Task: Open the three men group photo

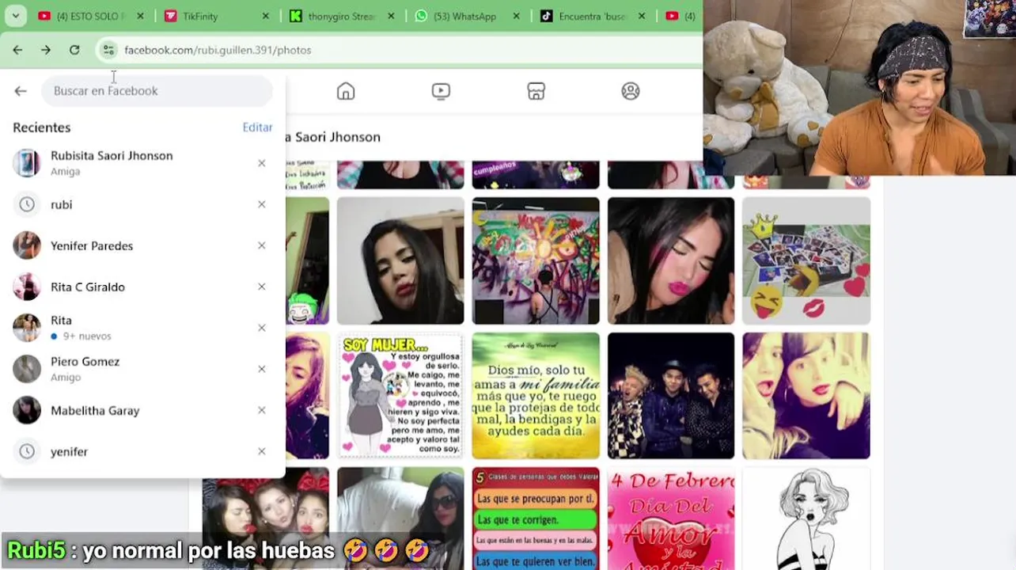Action: pos(671,396)
